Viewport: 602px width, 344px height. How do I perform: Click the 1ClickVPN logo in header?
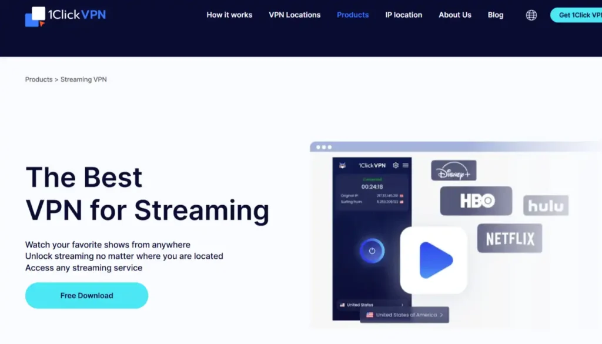[x=66, y=16]
